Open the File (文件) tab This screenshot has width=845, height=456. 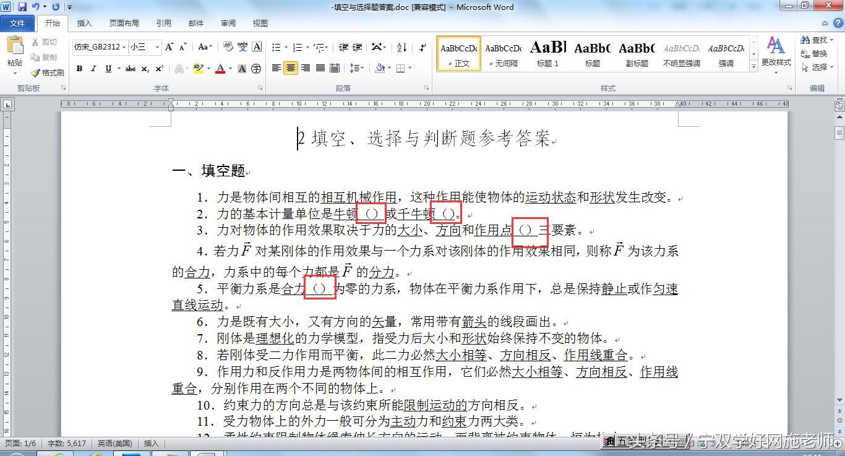click(17, 24)
